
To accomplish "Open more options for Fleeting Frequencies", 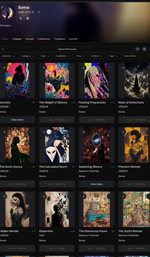I will (x=110, y=68).
